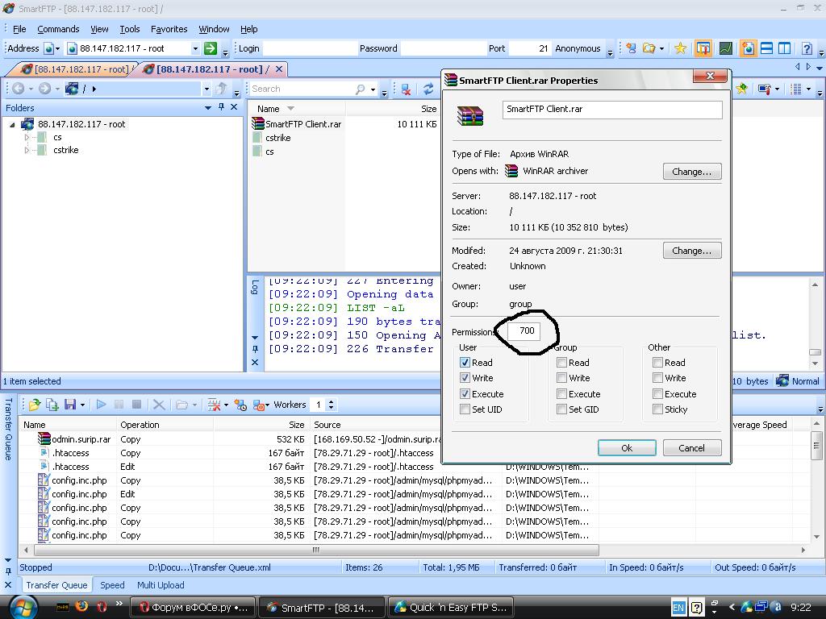Click the Permissions value field showing 700
This screenshot has height=619, width=826.
527,330
